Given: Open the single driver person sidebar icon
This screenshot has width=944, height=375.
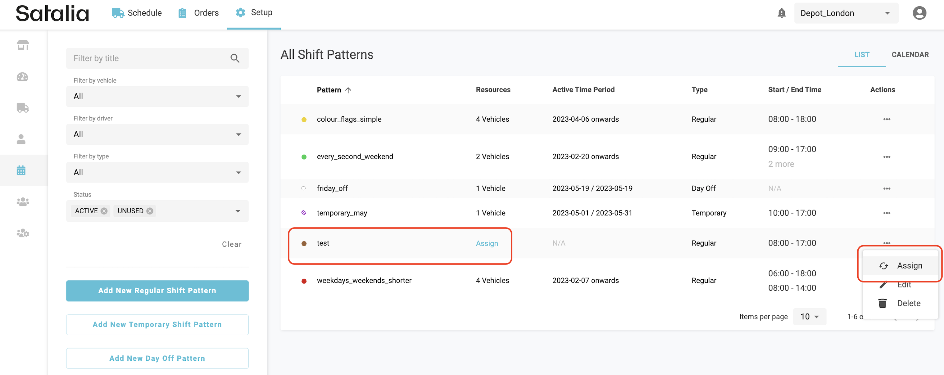Looking at the screenshot, I should pyautogui.click(x=21, y=139).
